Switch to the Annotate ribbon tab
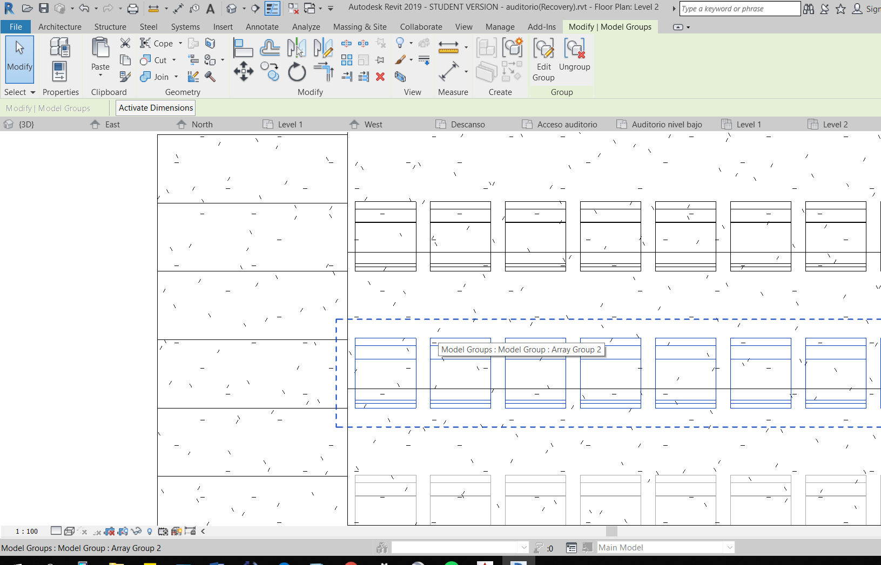 (x=262, y=26)
